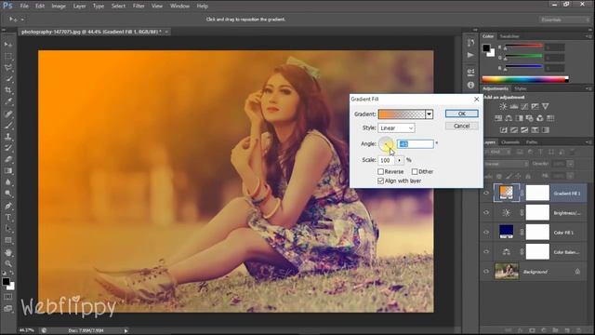Image resolution: width=595 pixels, height=335 pixels.
Task: Open the Scale slider arrow
Action: point(399,160)
